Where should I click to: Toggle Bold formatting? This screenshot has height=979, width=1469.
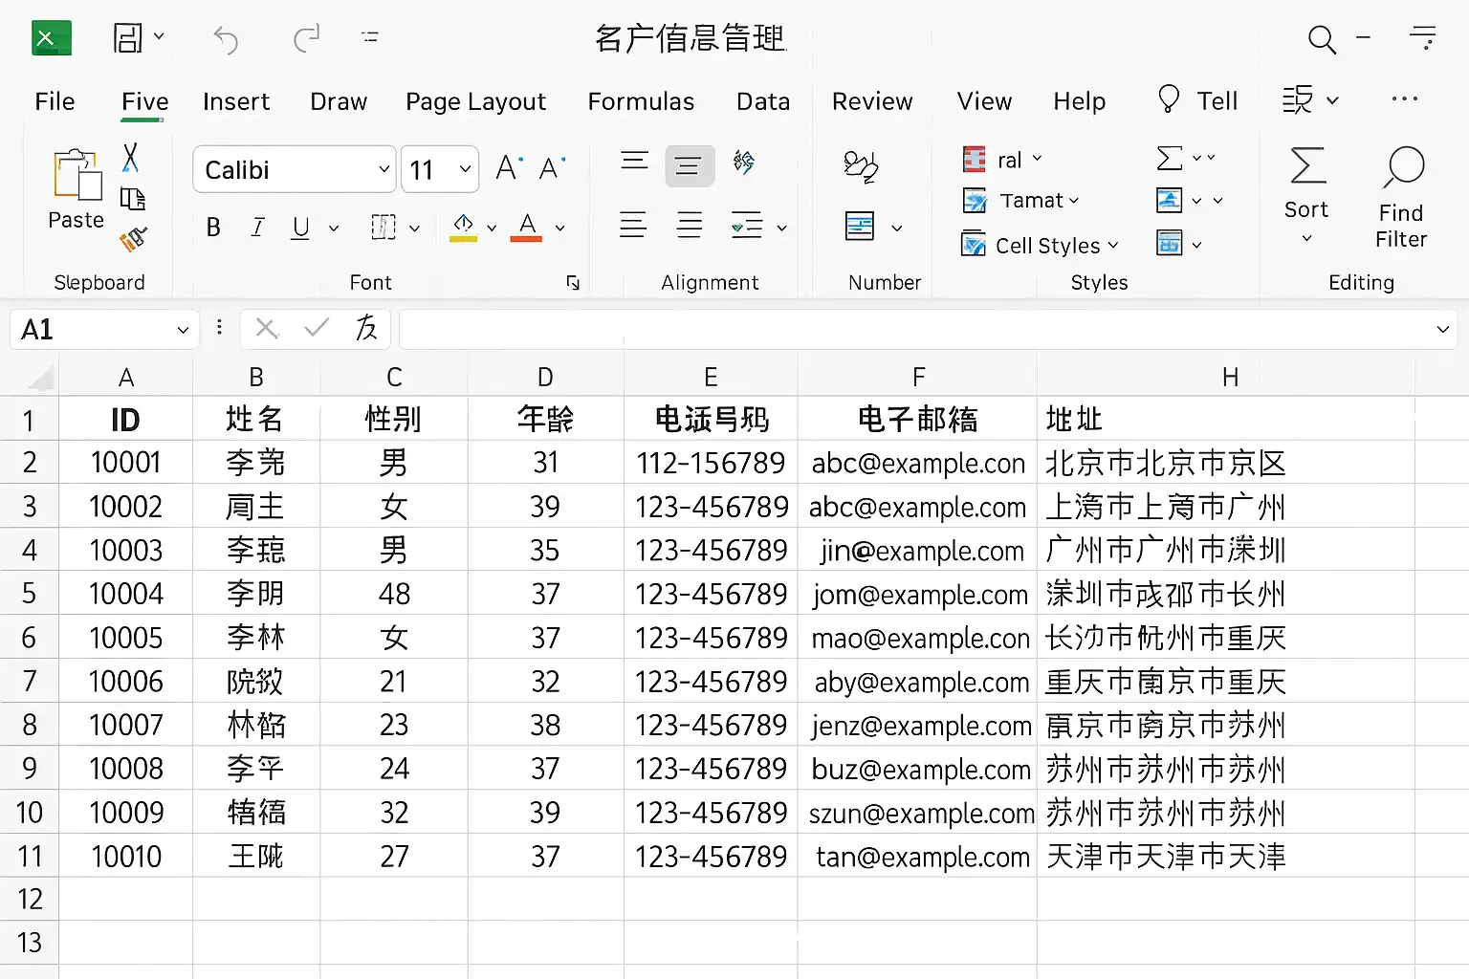[213, 228]
